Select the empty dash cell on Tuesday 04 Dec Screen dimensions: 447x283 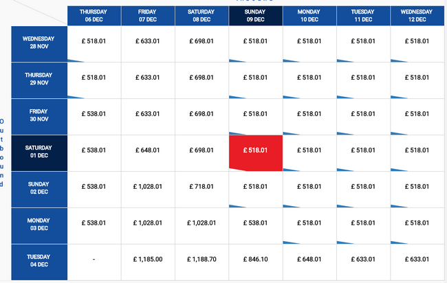pos(94,262)
